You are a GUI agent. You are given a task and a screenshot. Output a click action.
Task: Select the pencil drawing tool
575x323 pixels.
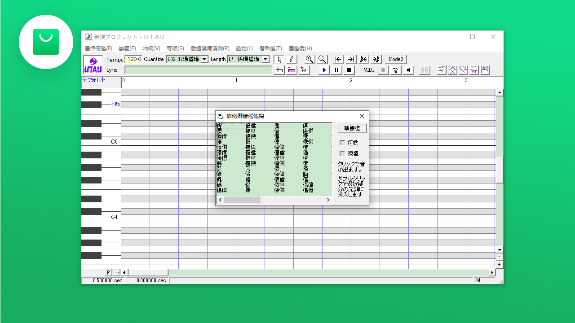[291, 59]
